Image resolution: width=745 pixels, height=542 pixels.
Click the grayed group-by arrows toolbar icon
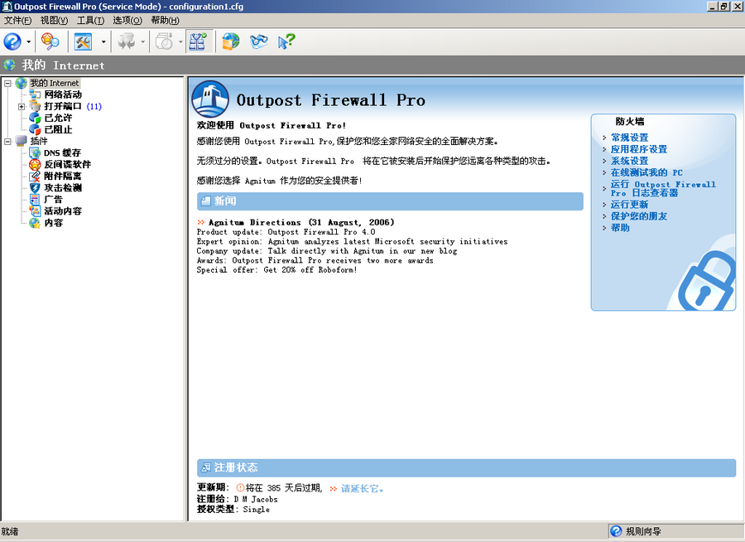click(127, 42)
